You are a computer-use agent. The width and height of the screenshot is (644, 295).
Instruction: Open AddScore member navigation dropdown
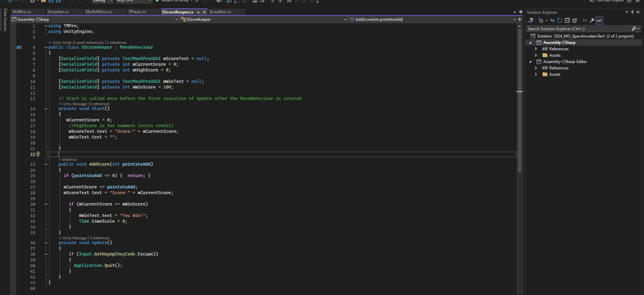coord(514,20)
